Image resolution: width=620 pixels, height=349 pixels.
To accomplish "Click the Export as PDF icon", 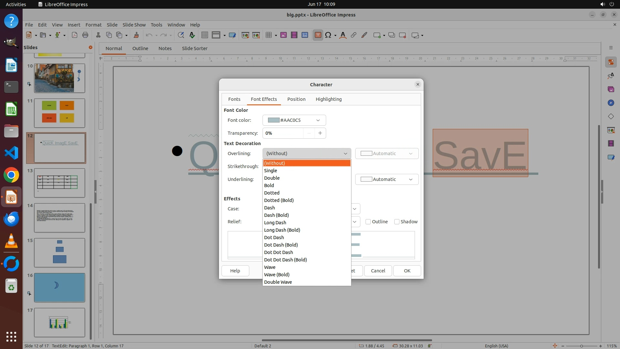I will coord(75,35).
